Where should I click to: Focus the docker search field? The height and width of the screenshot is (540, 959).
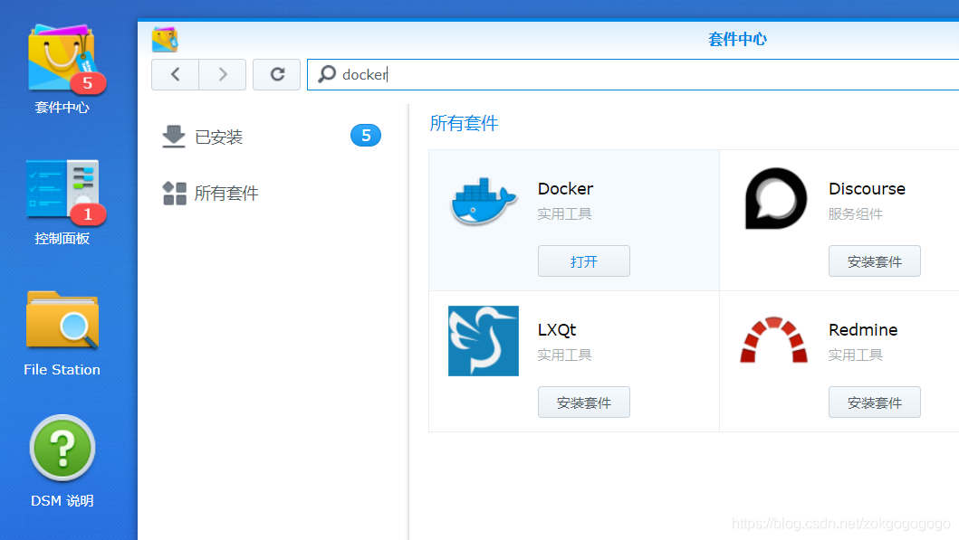tap(633, 74)
